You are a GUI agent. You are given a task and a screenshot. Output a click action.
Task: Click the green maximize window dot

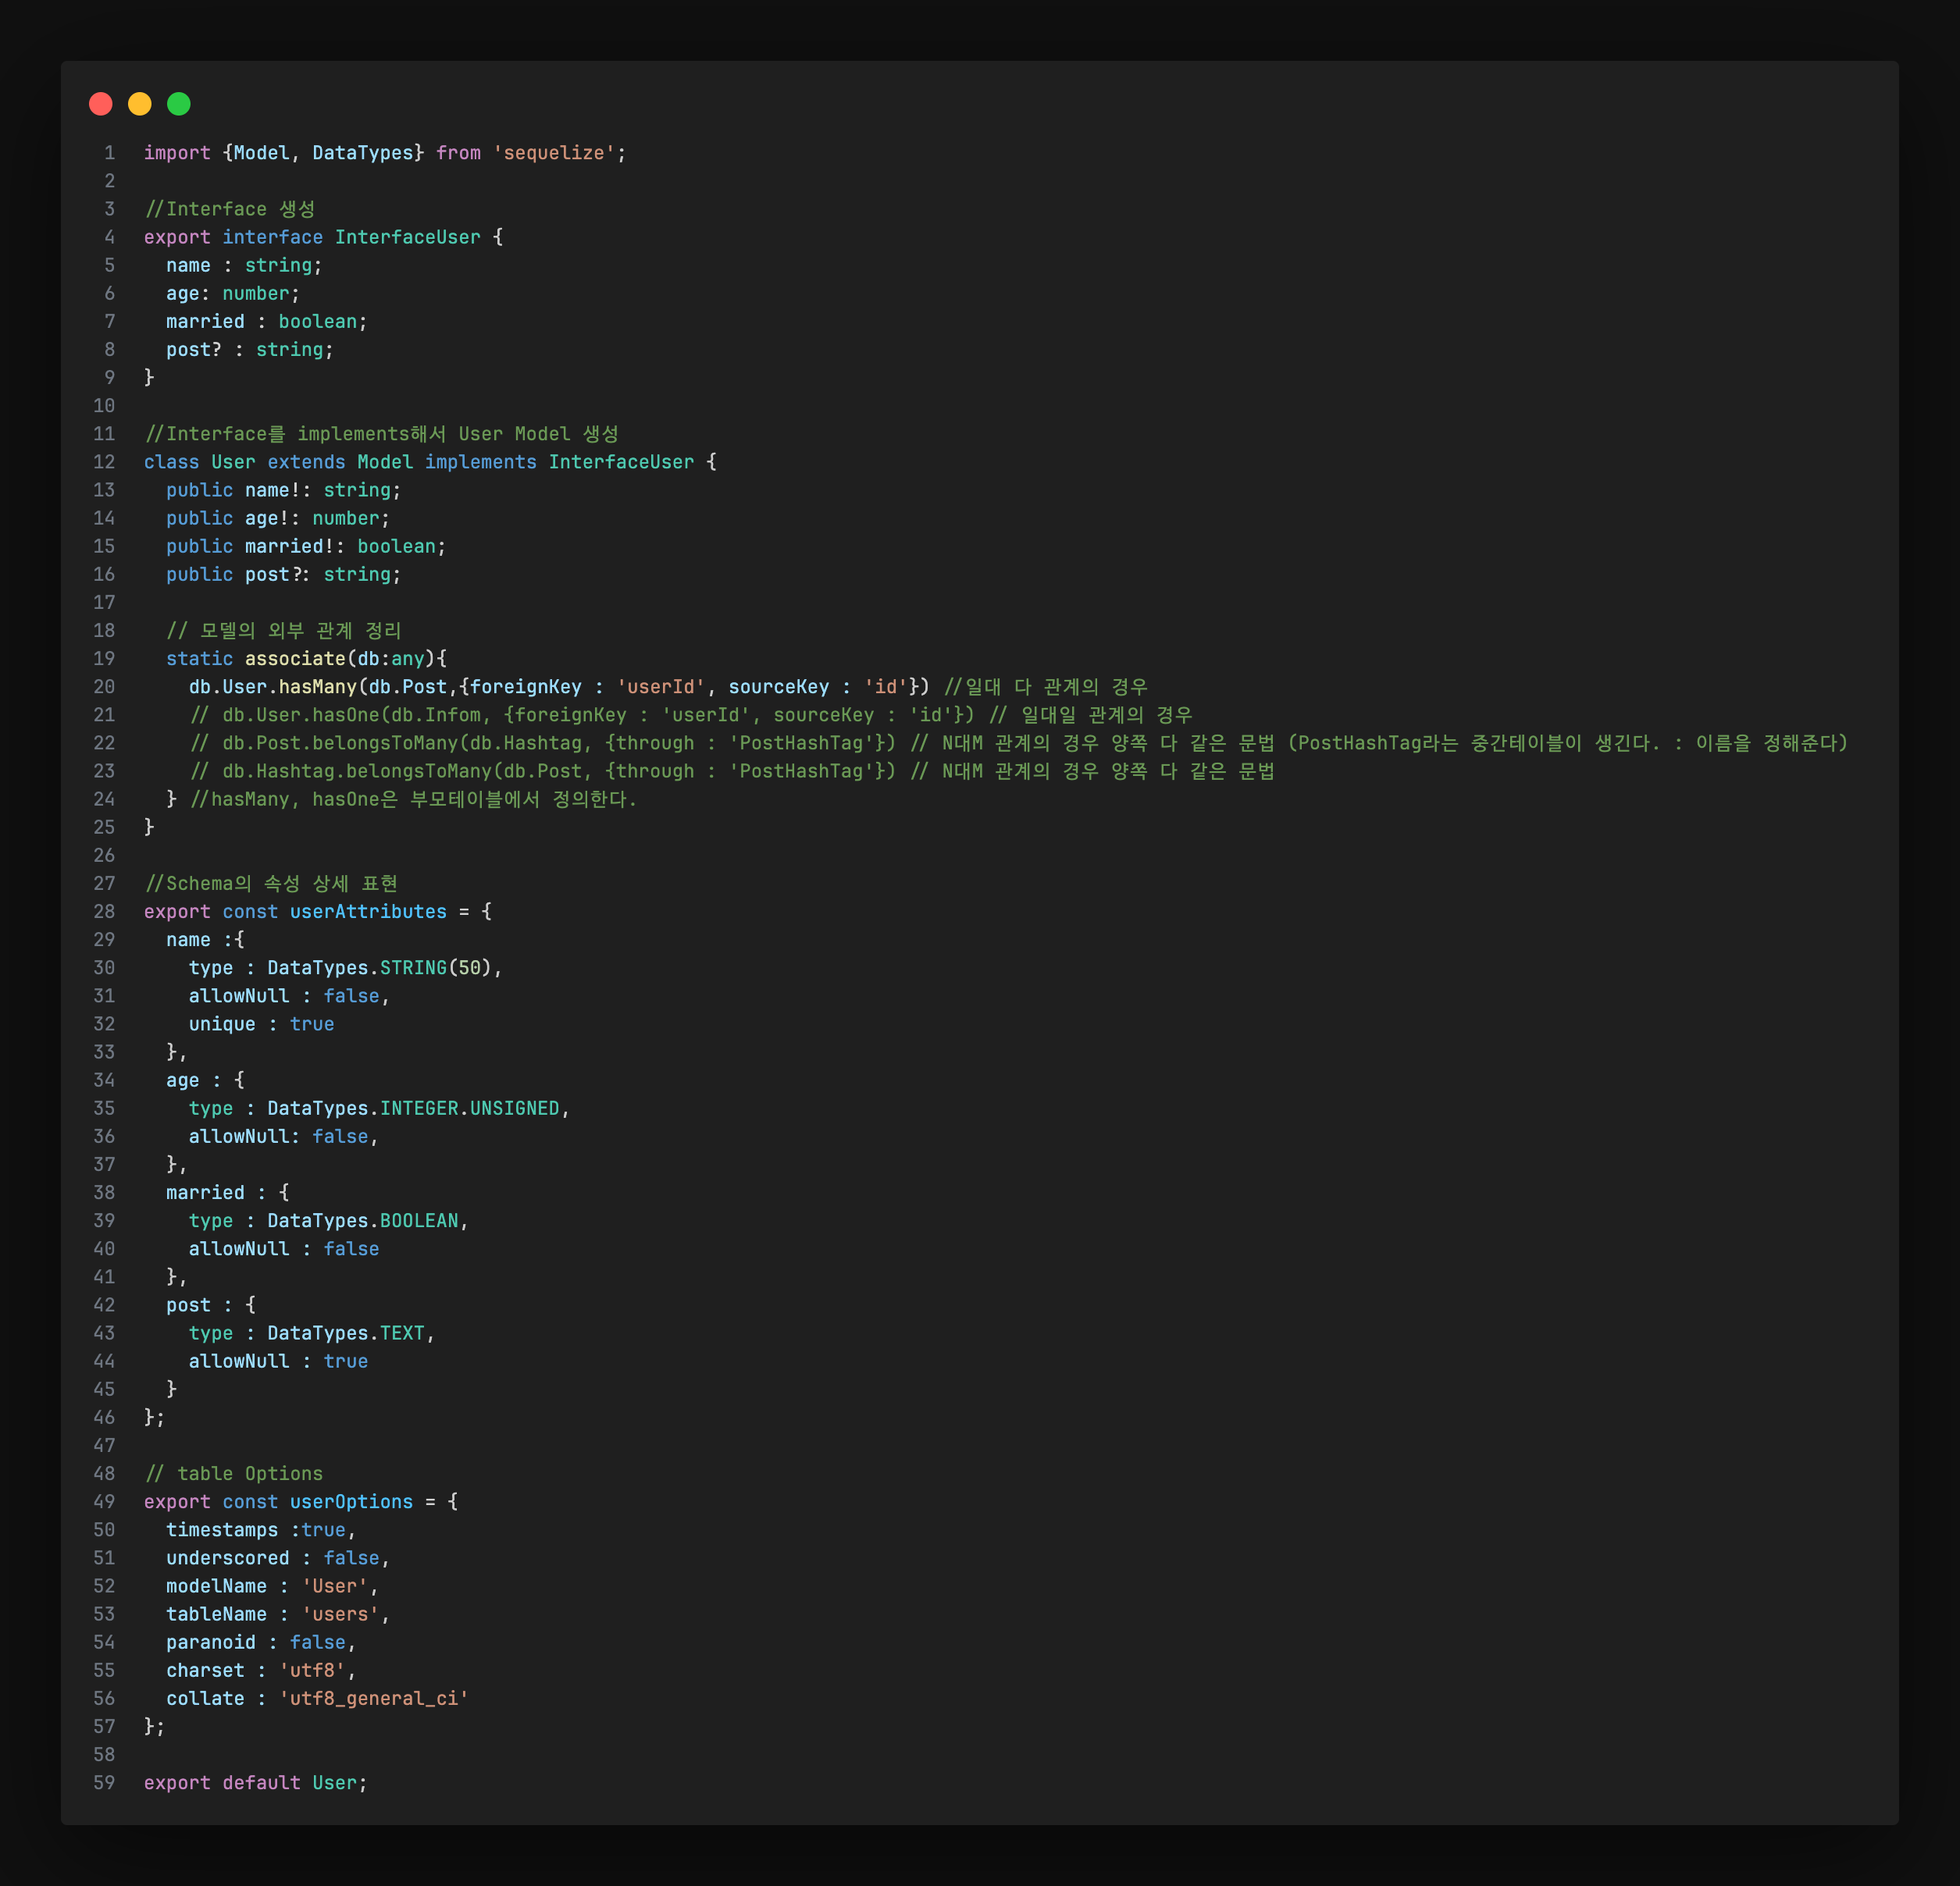pyautogui.click(x=179, y=104)
